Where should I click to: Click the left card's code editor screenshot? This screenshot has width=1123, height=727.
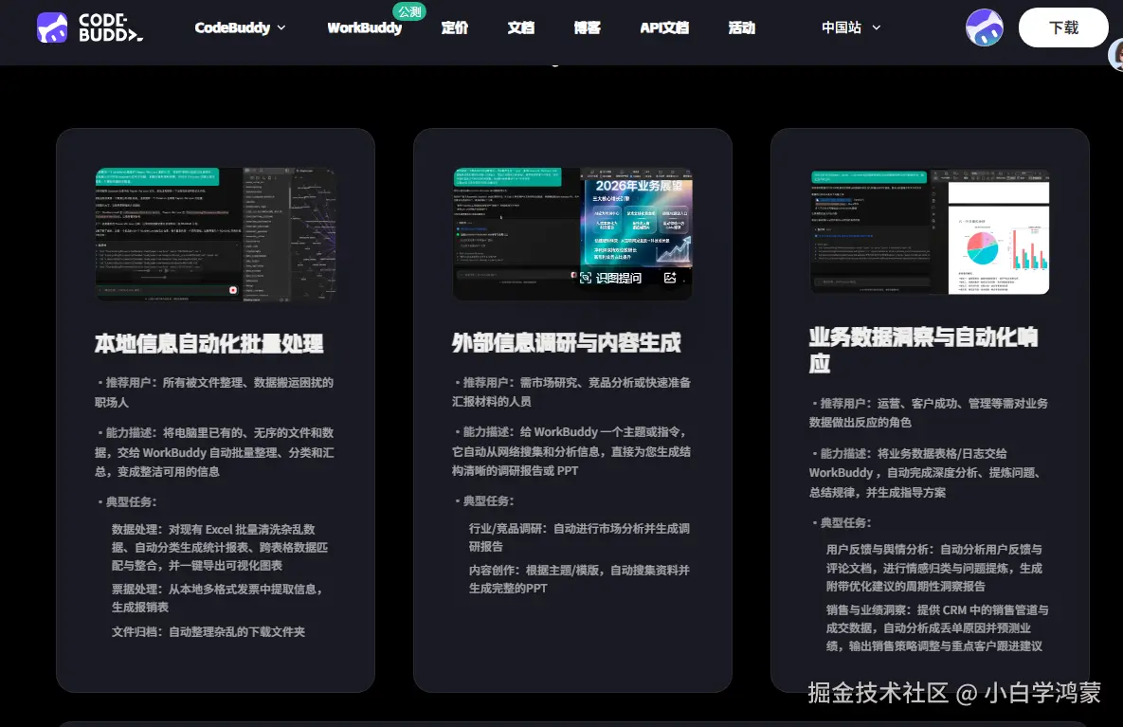point(215,233)
